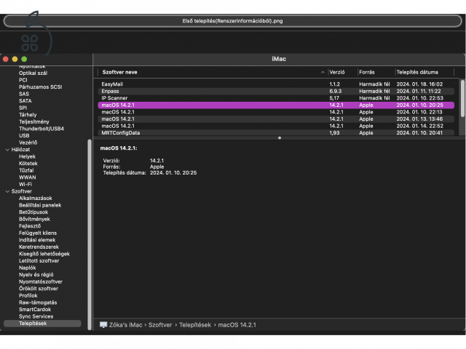Select Sync Services entry
Screen dimensions: 466x349
[x=36, y=316]
